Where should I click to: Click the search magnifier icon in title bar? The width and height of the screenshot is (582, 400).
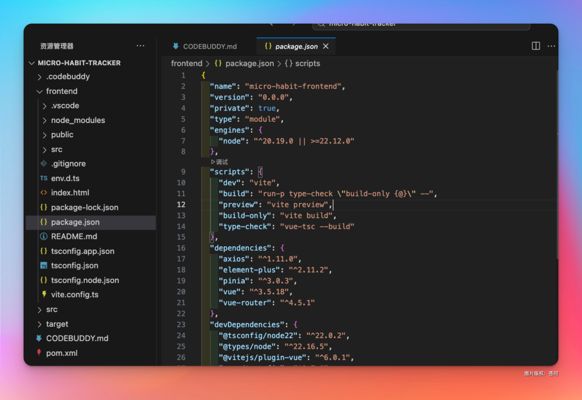[x=321, y=24]
